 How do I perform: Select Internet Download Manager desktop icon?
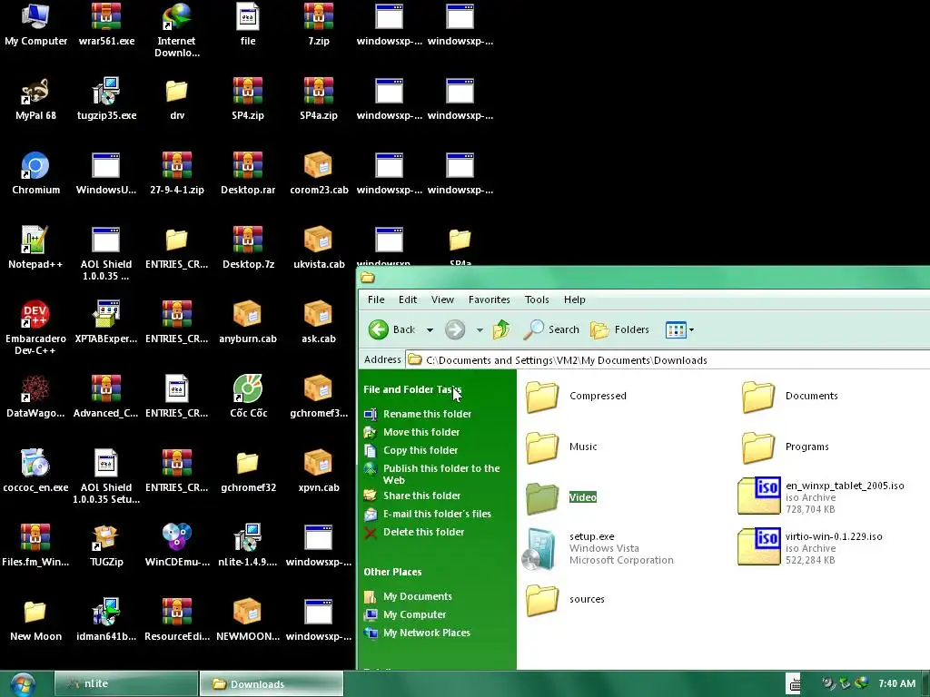tap(177, 30)
